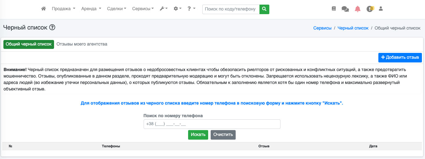Click the green Искать button

click(198, 135)
